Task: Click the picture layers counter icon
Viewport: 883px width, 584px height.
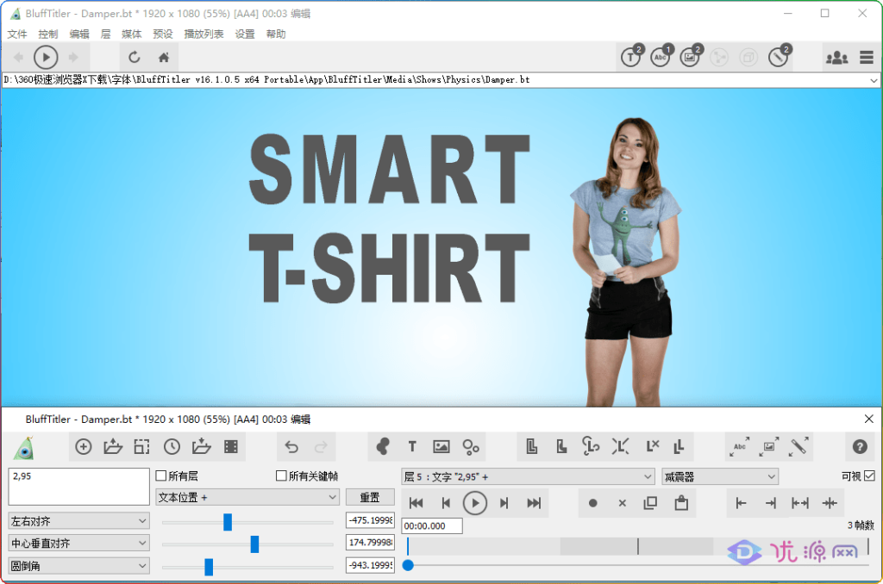Action: (691, 56)
